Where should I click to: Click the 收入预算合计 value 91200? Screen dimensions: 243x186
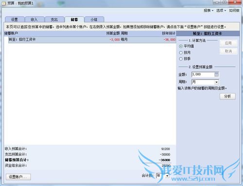165,149
